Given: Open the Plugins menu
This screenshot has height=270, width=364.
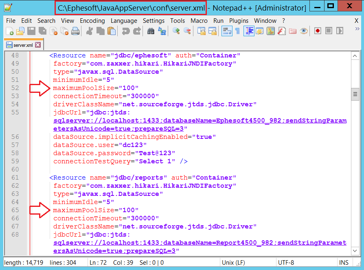Looking at the screenshot, I should pos(239,21).
